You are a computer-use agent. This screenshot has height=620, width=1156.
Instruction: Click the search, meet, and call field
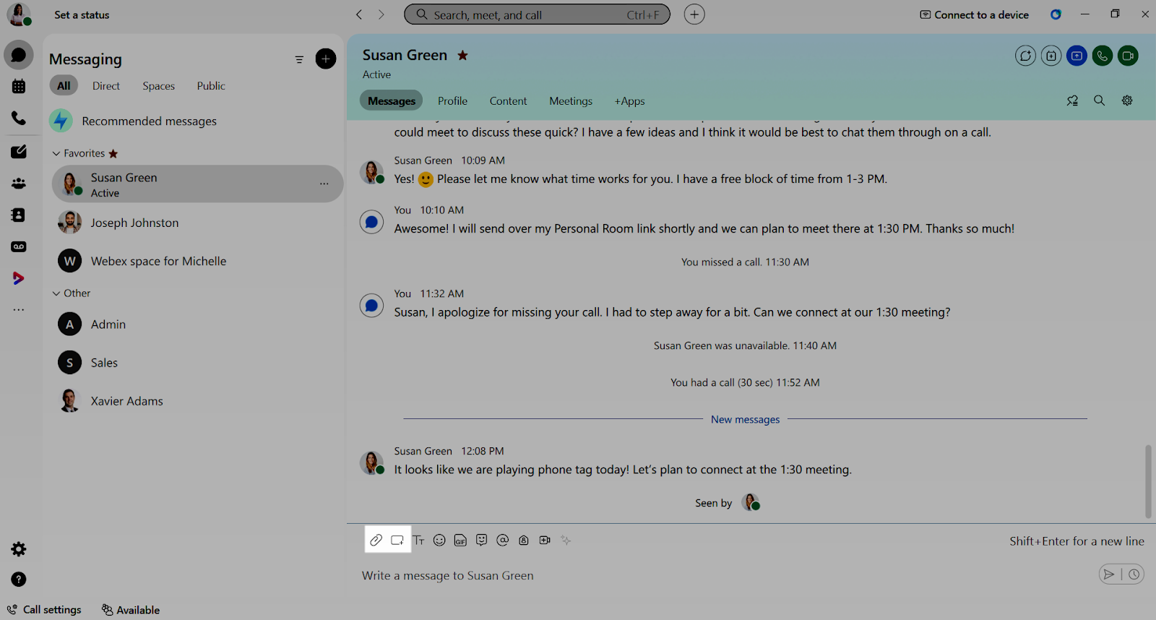tap(537, 14)
